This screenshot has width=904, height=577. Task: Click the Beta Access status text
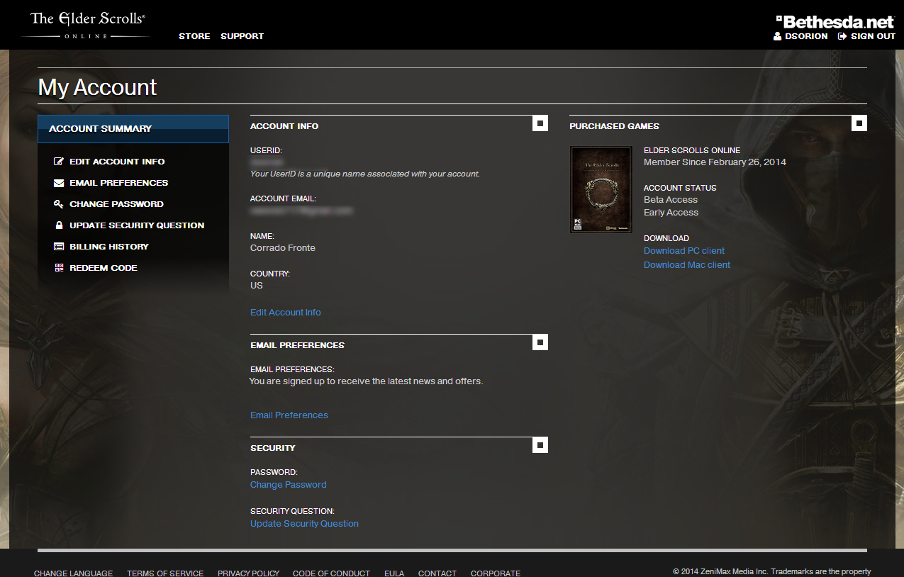(671, 200)
